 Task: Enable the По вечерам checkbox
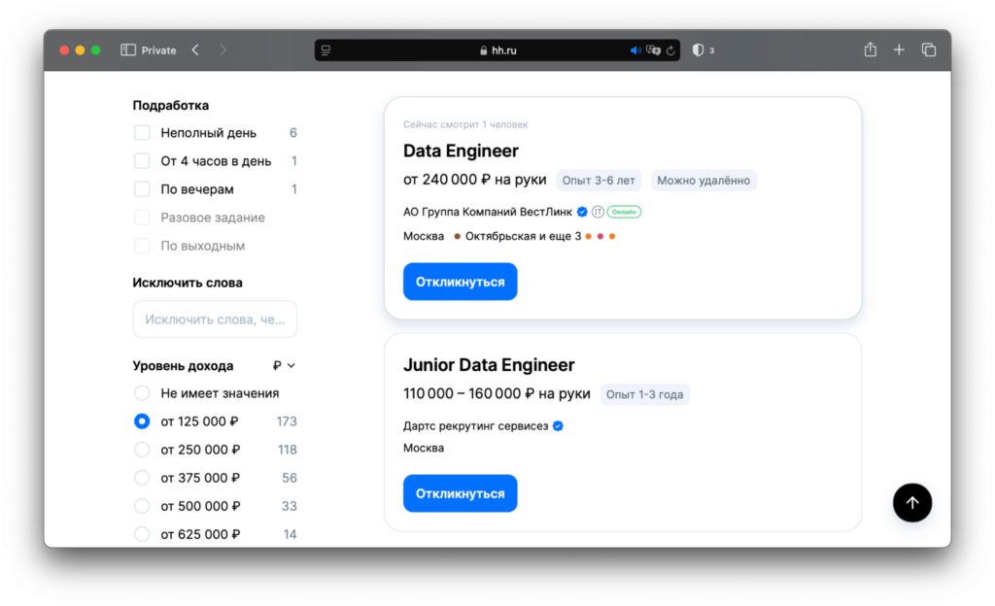pos(142,188)
